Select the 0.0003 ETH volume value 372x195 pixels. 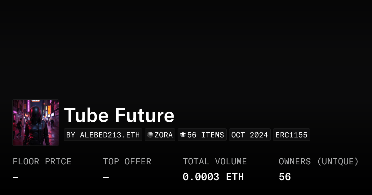click(213, 177)
